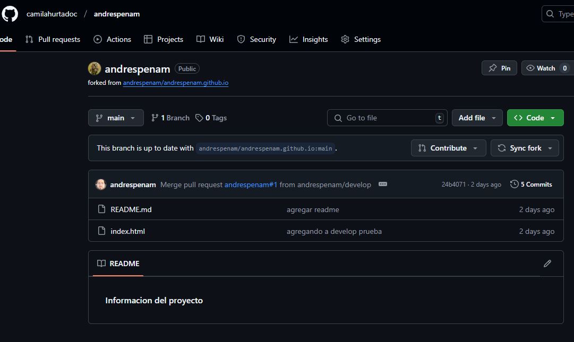574x342 pixels.
Task: Open the green Code dropdown
Action: tap(535, 117)
